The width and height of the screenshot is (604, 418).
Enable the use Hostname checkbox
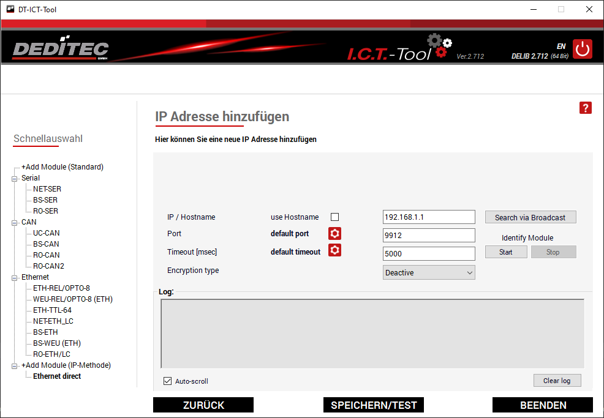(334, 217)
